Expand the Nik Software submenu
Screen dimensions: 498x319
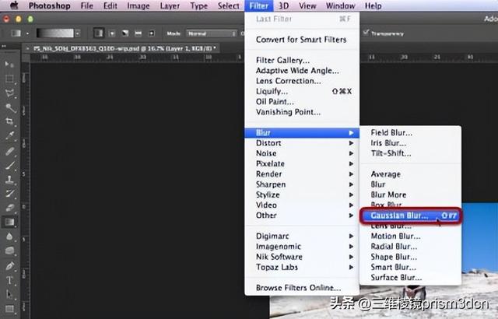point(302,257)
